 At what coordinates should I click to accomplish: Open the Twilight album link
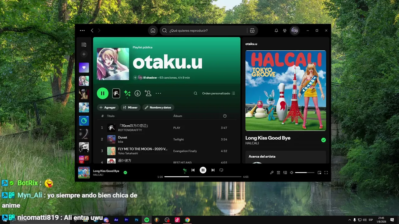click(x=179, y=139)
